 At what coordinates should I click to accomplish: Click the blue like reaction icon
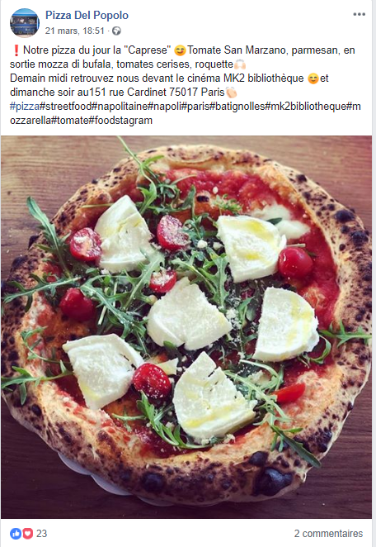[x=16, y=534]
